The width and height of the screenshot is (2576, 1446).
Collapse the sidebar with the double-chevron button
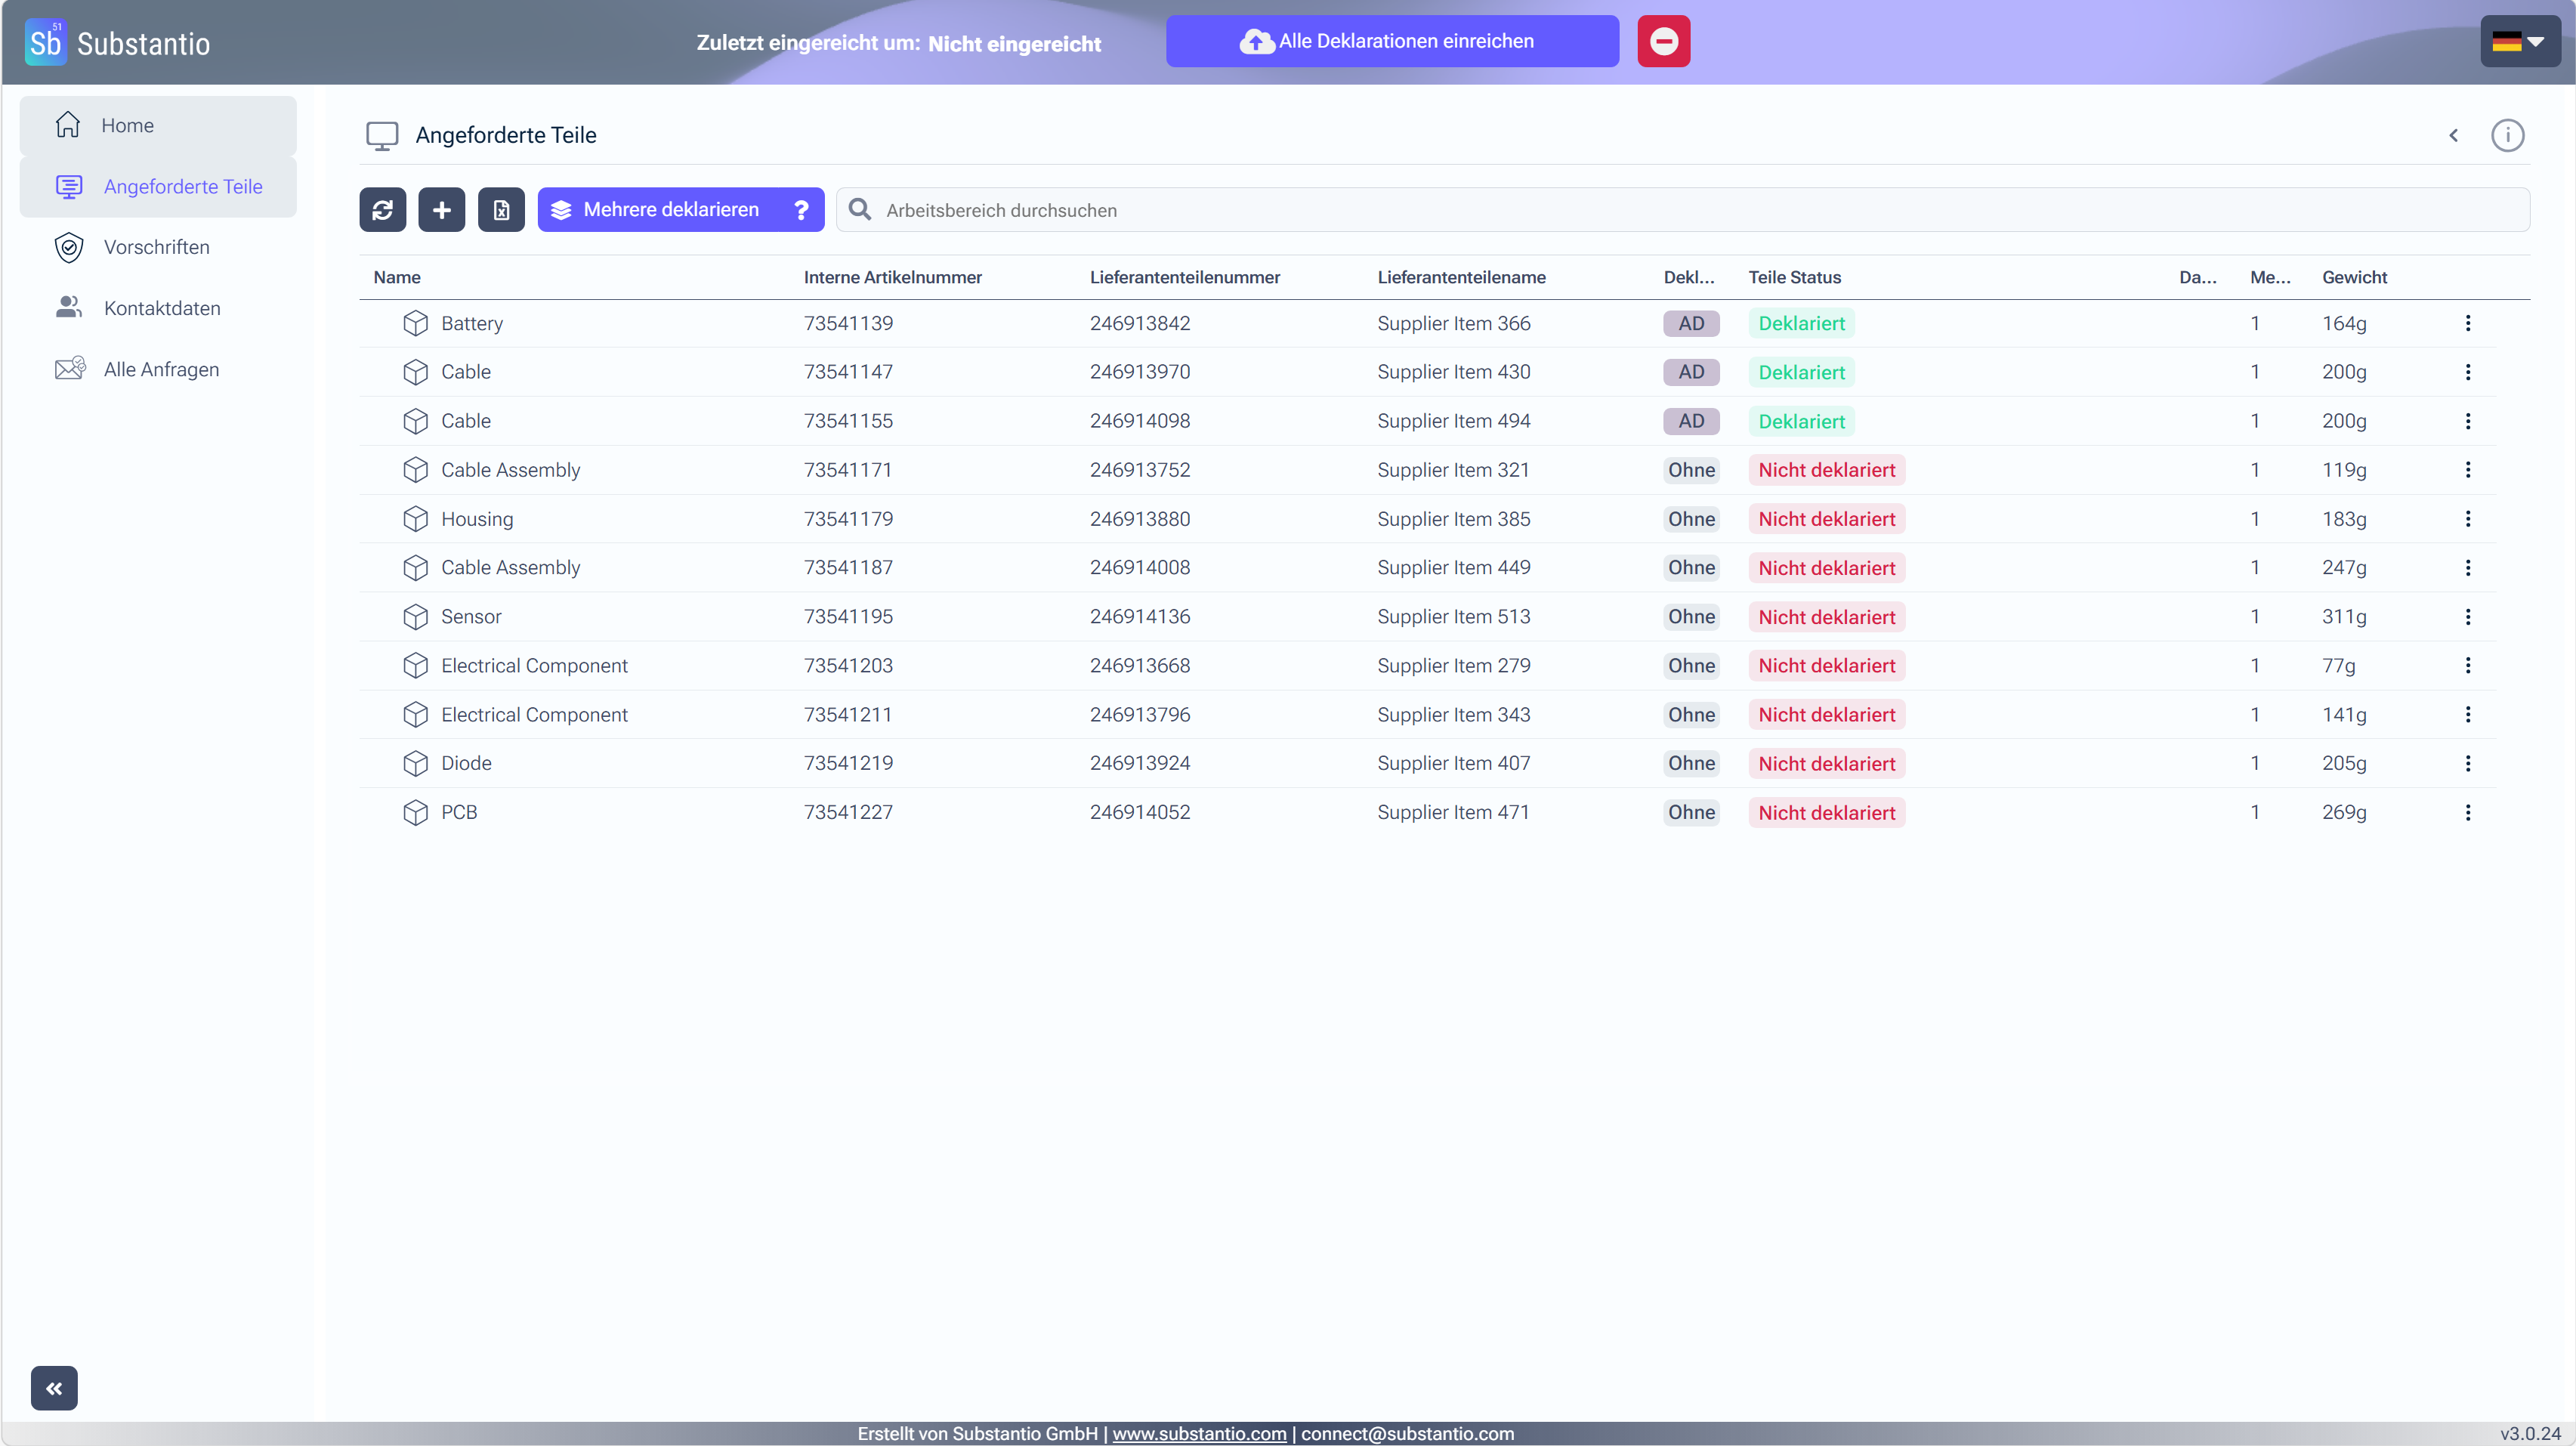(54, 1387)
